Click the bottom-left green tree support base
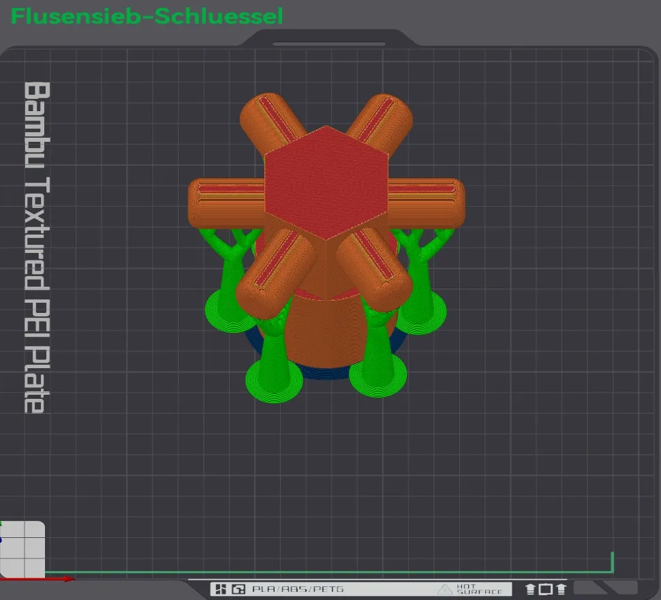This screenshot has width=661, height=600. click(x=274, y=381)
